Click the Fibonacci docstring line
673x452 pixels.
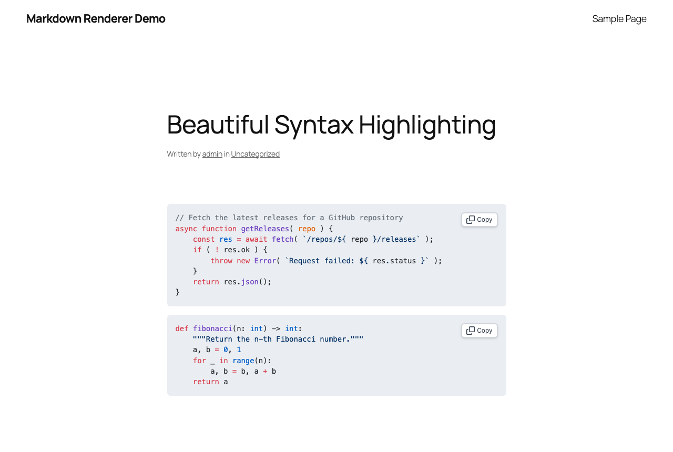[x=278, y=339]
